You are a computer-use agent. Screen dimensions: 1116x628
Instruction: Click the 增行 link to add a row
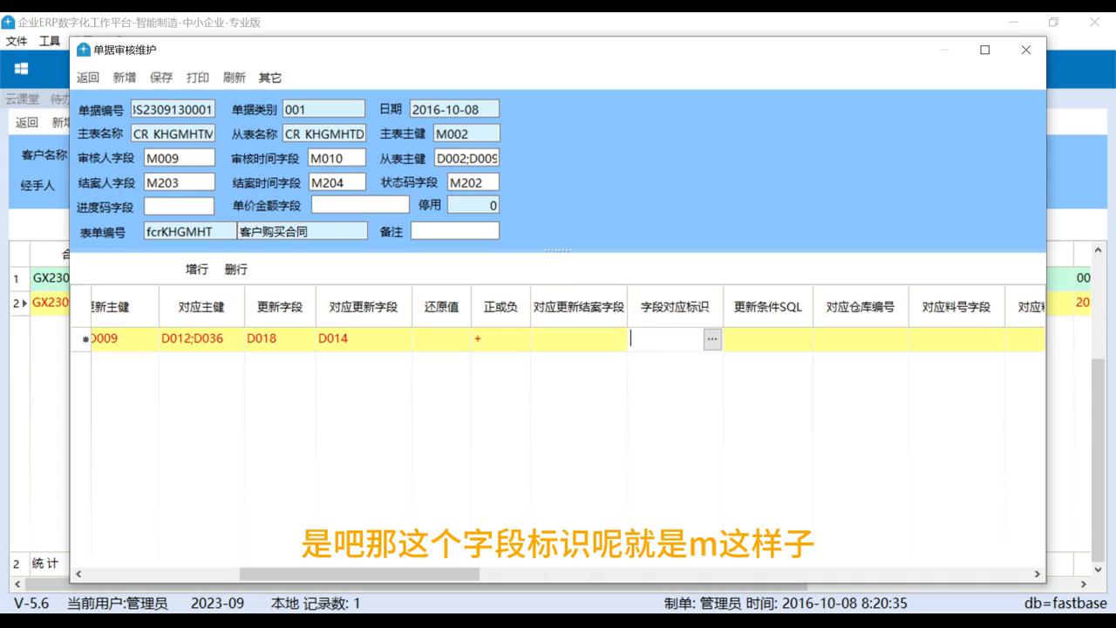(x=195, y=270)
